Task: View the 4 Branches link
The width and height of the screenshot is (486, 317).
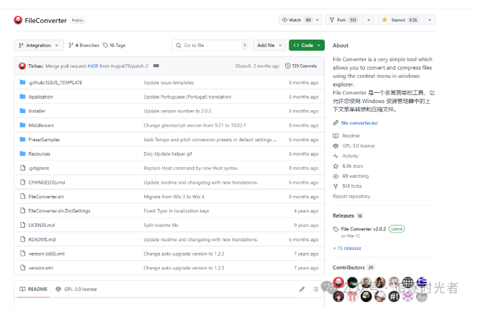Action: (84, 45)
